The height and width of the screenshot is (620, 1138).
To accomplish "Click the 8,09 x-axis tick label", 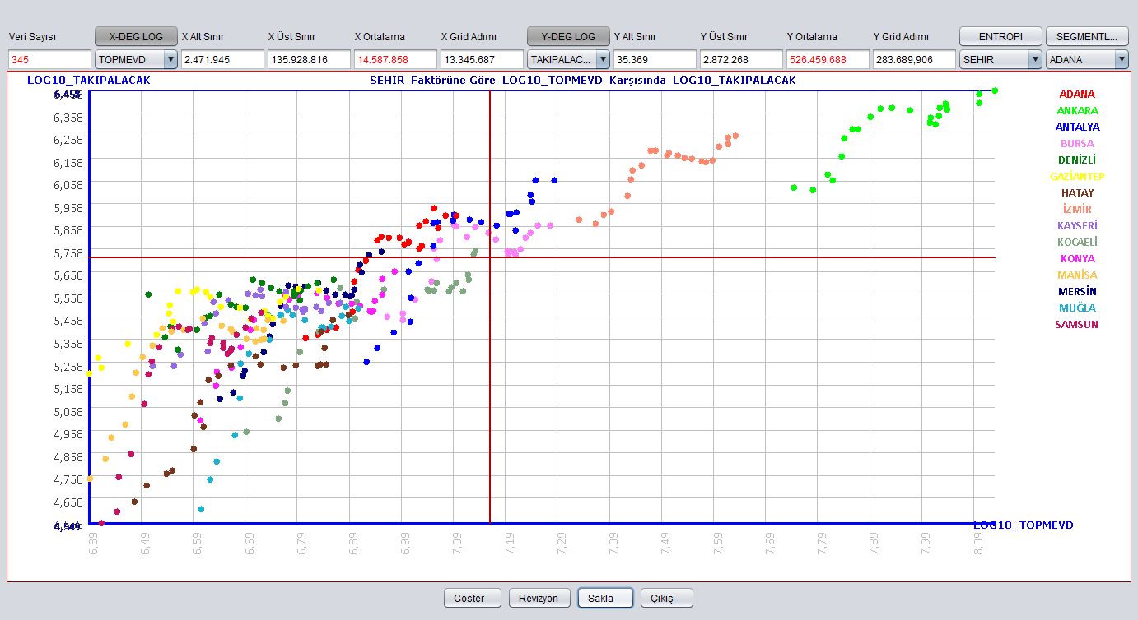I will click(978, 542).
